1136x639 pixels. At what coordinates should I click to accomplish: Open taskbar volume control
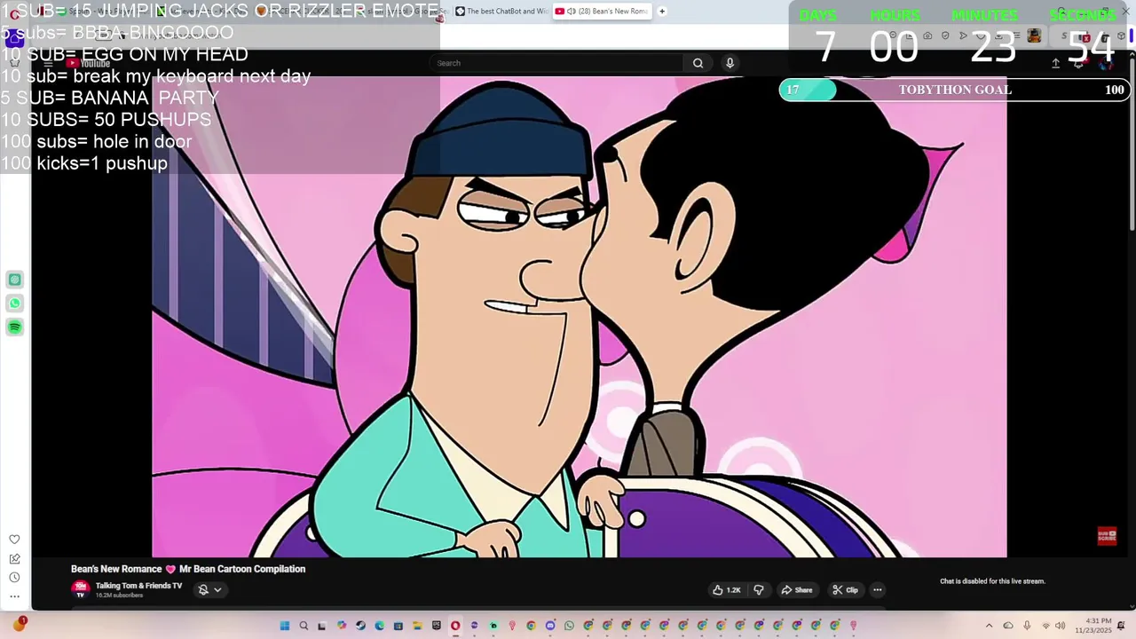click(1060, 626)
